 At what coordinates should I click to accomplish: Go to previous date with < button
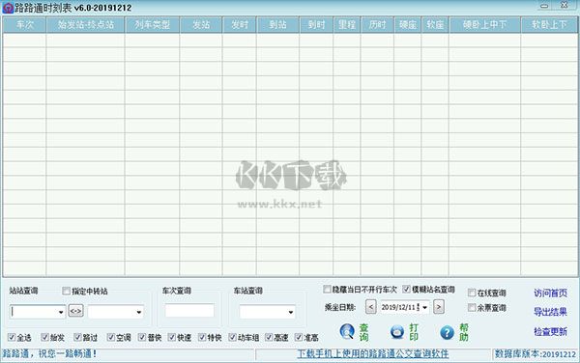[x=370, y=307]
